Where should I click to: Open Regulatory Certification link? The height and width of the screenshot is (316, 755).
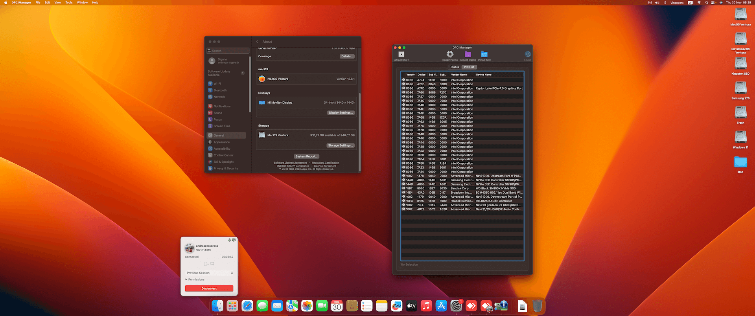point(325,163)
